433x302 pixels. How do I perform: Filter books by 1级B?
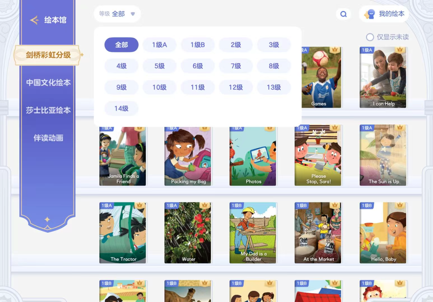pyautogui.click(x=198, y=45)
